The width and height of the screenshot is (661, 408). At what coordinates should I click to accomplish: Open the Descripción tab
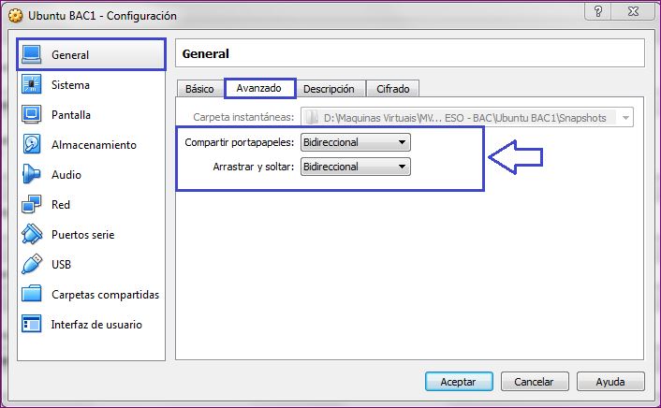tap(329, 89)
